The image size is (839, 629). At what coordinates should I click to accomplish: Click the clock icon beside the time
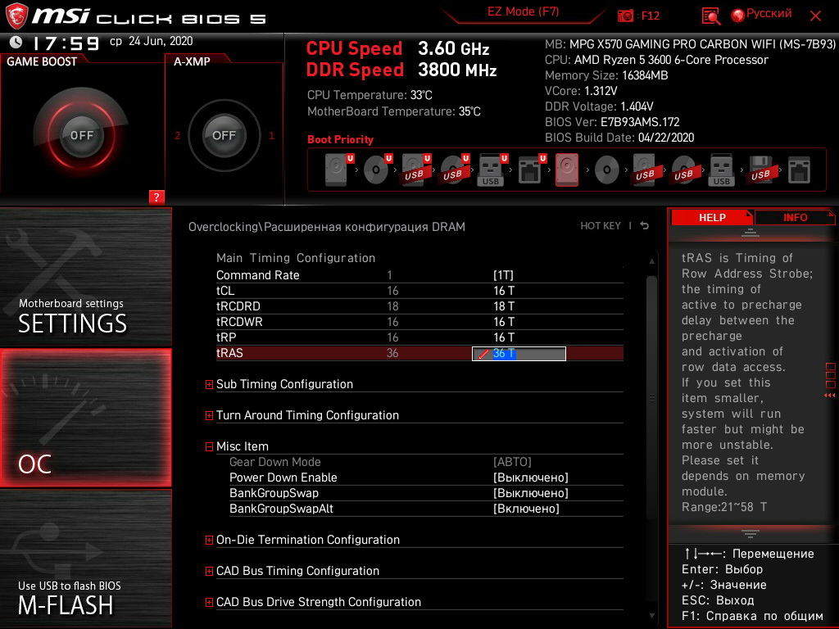[x=16, y=41]
